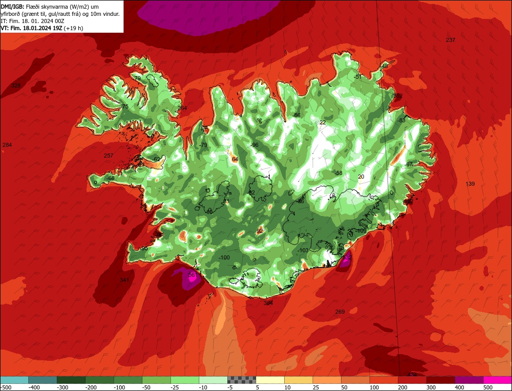Click the 284 value at west edge
This screenshot has height=391, width=512.
click(x=7, y=145)
